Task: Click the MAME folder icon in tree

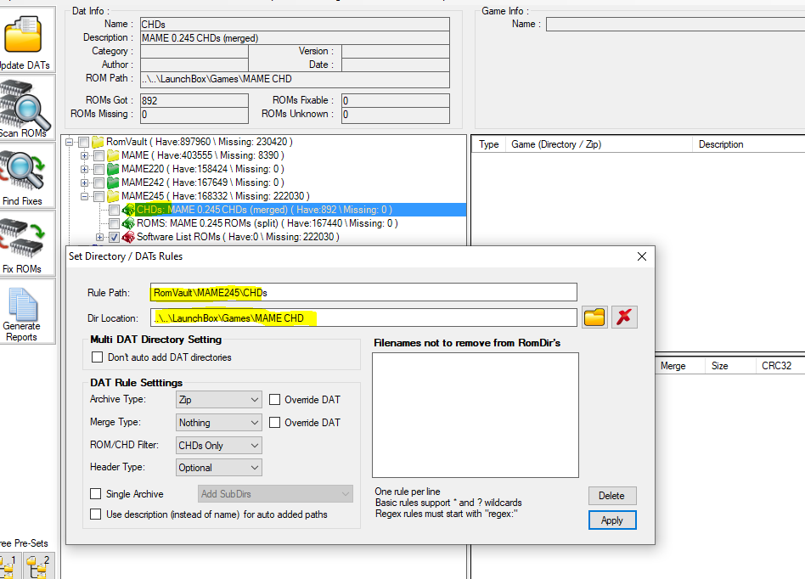Action: pos(113,155)
